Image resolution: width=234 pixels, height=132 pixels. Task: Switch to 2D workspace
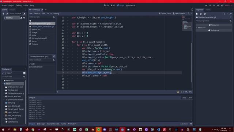click(x=106, y=5)
